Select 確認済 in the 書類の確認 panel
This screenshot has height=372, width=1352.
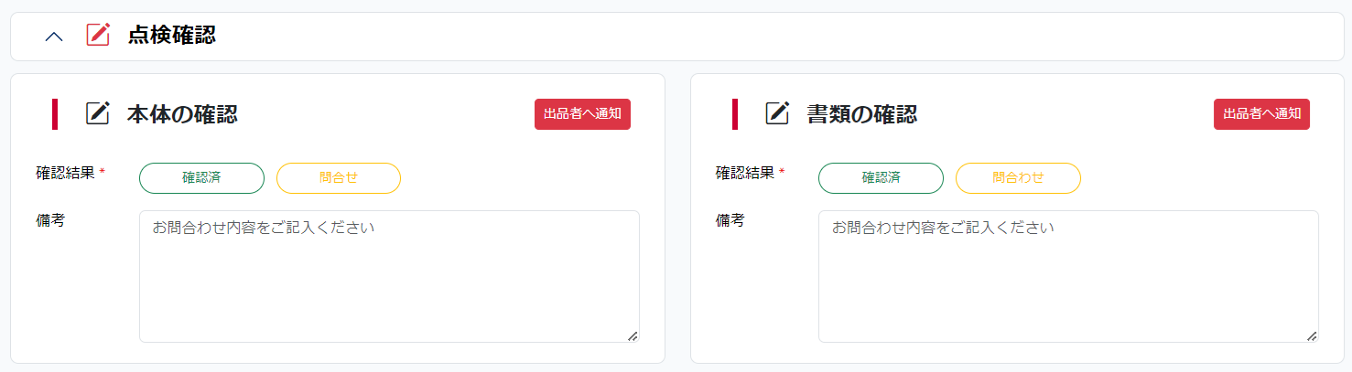881,178
